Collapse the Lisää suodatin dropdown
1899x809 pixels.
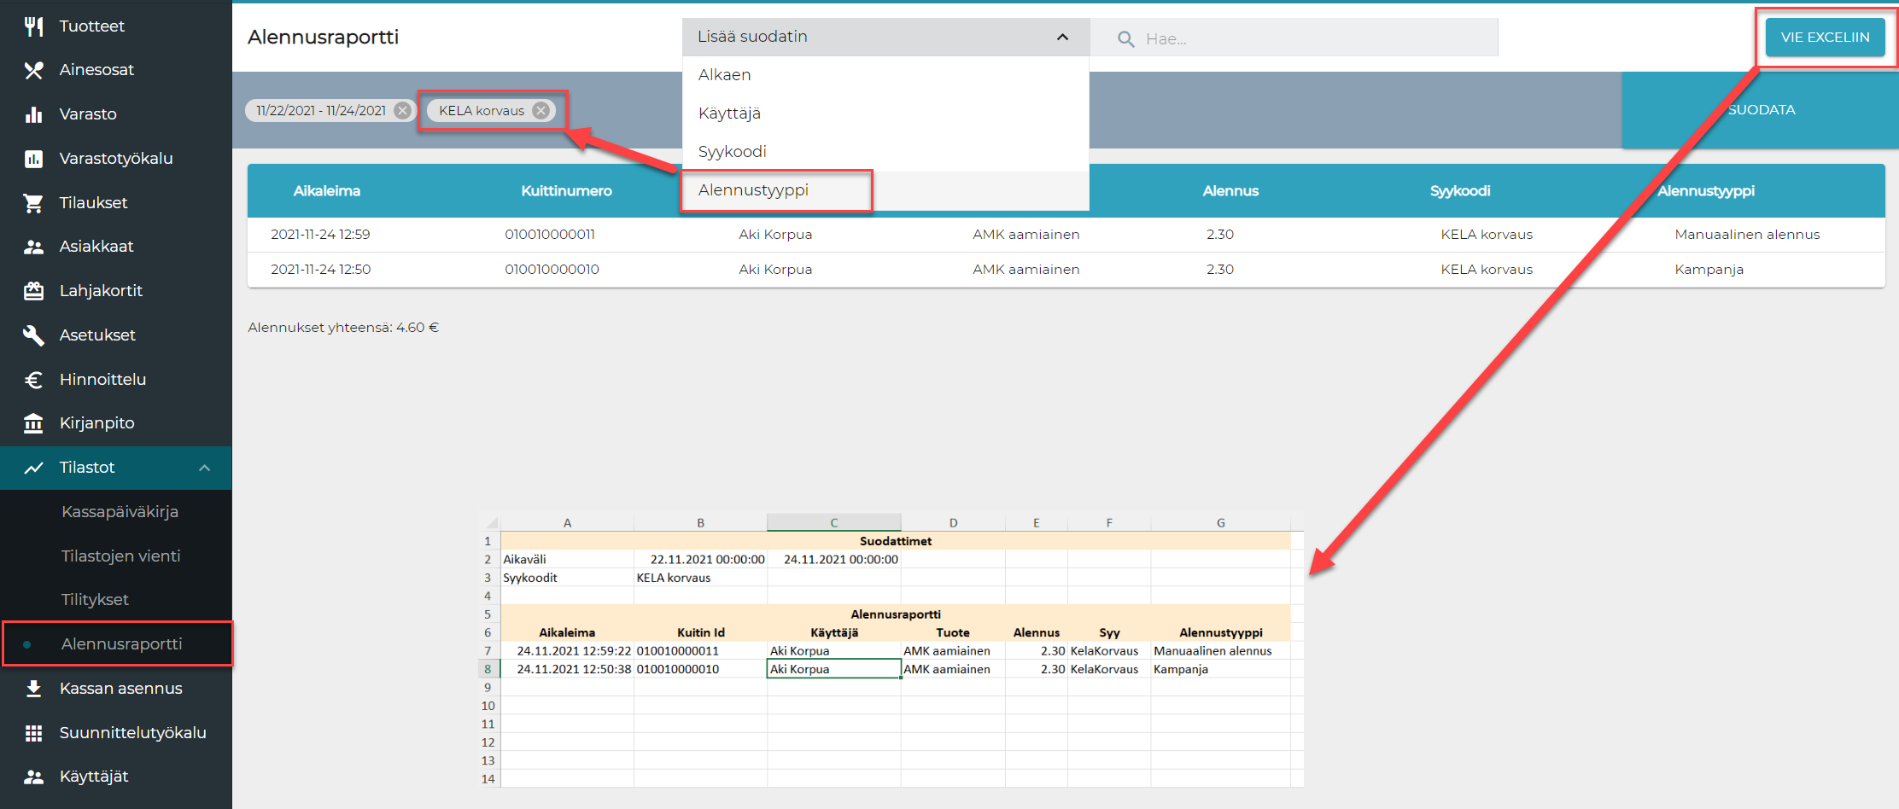pos(1062,37)
